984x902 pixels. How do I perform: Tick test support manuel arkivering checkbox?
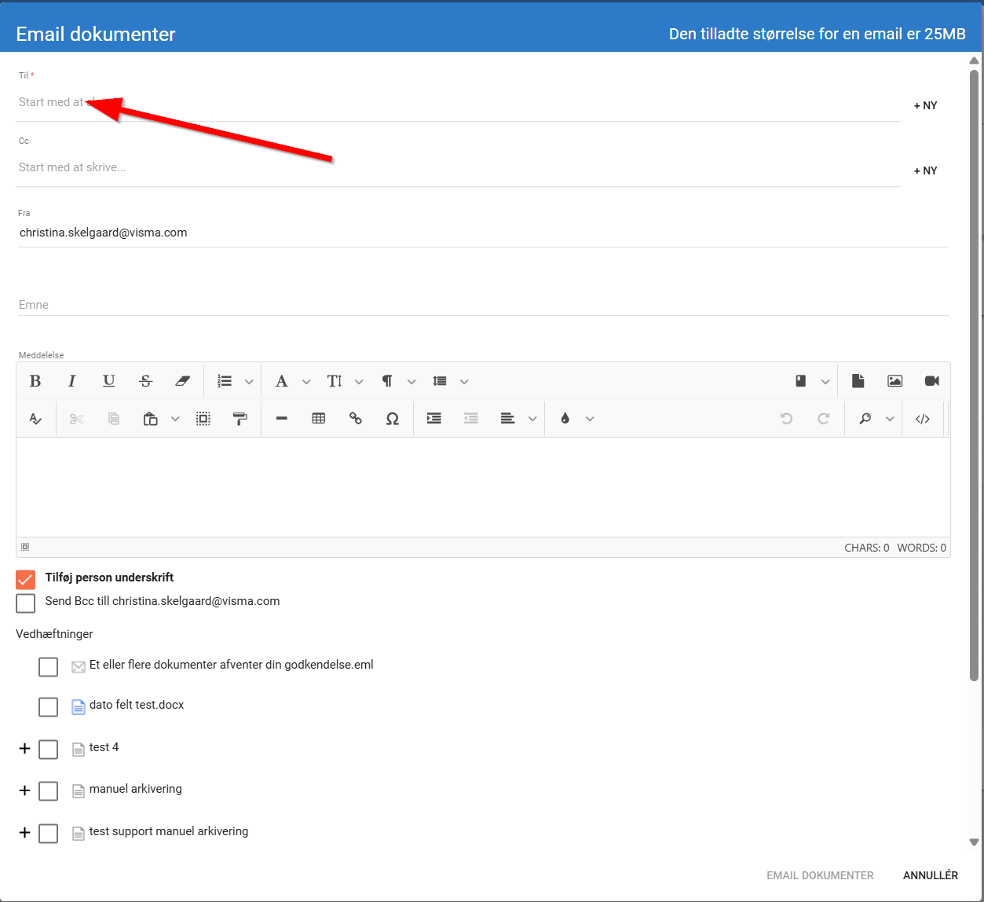point(49,833)
